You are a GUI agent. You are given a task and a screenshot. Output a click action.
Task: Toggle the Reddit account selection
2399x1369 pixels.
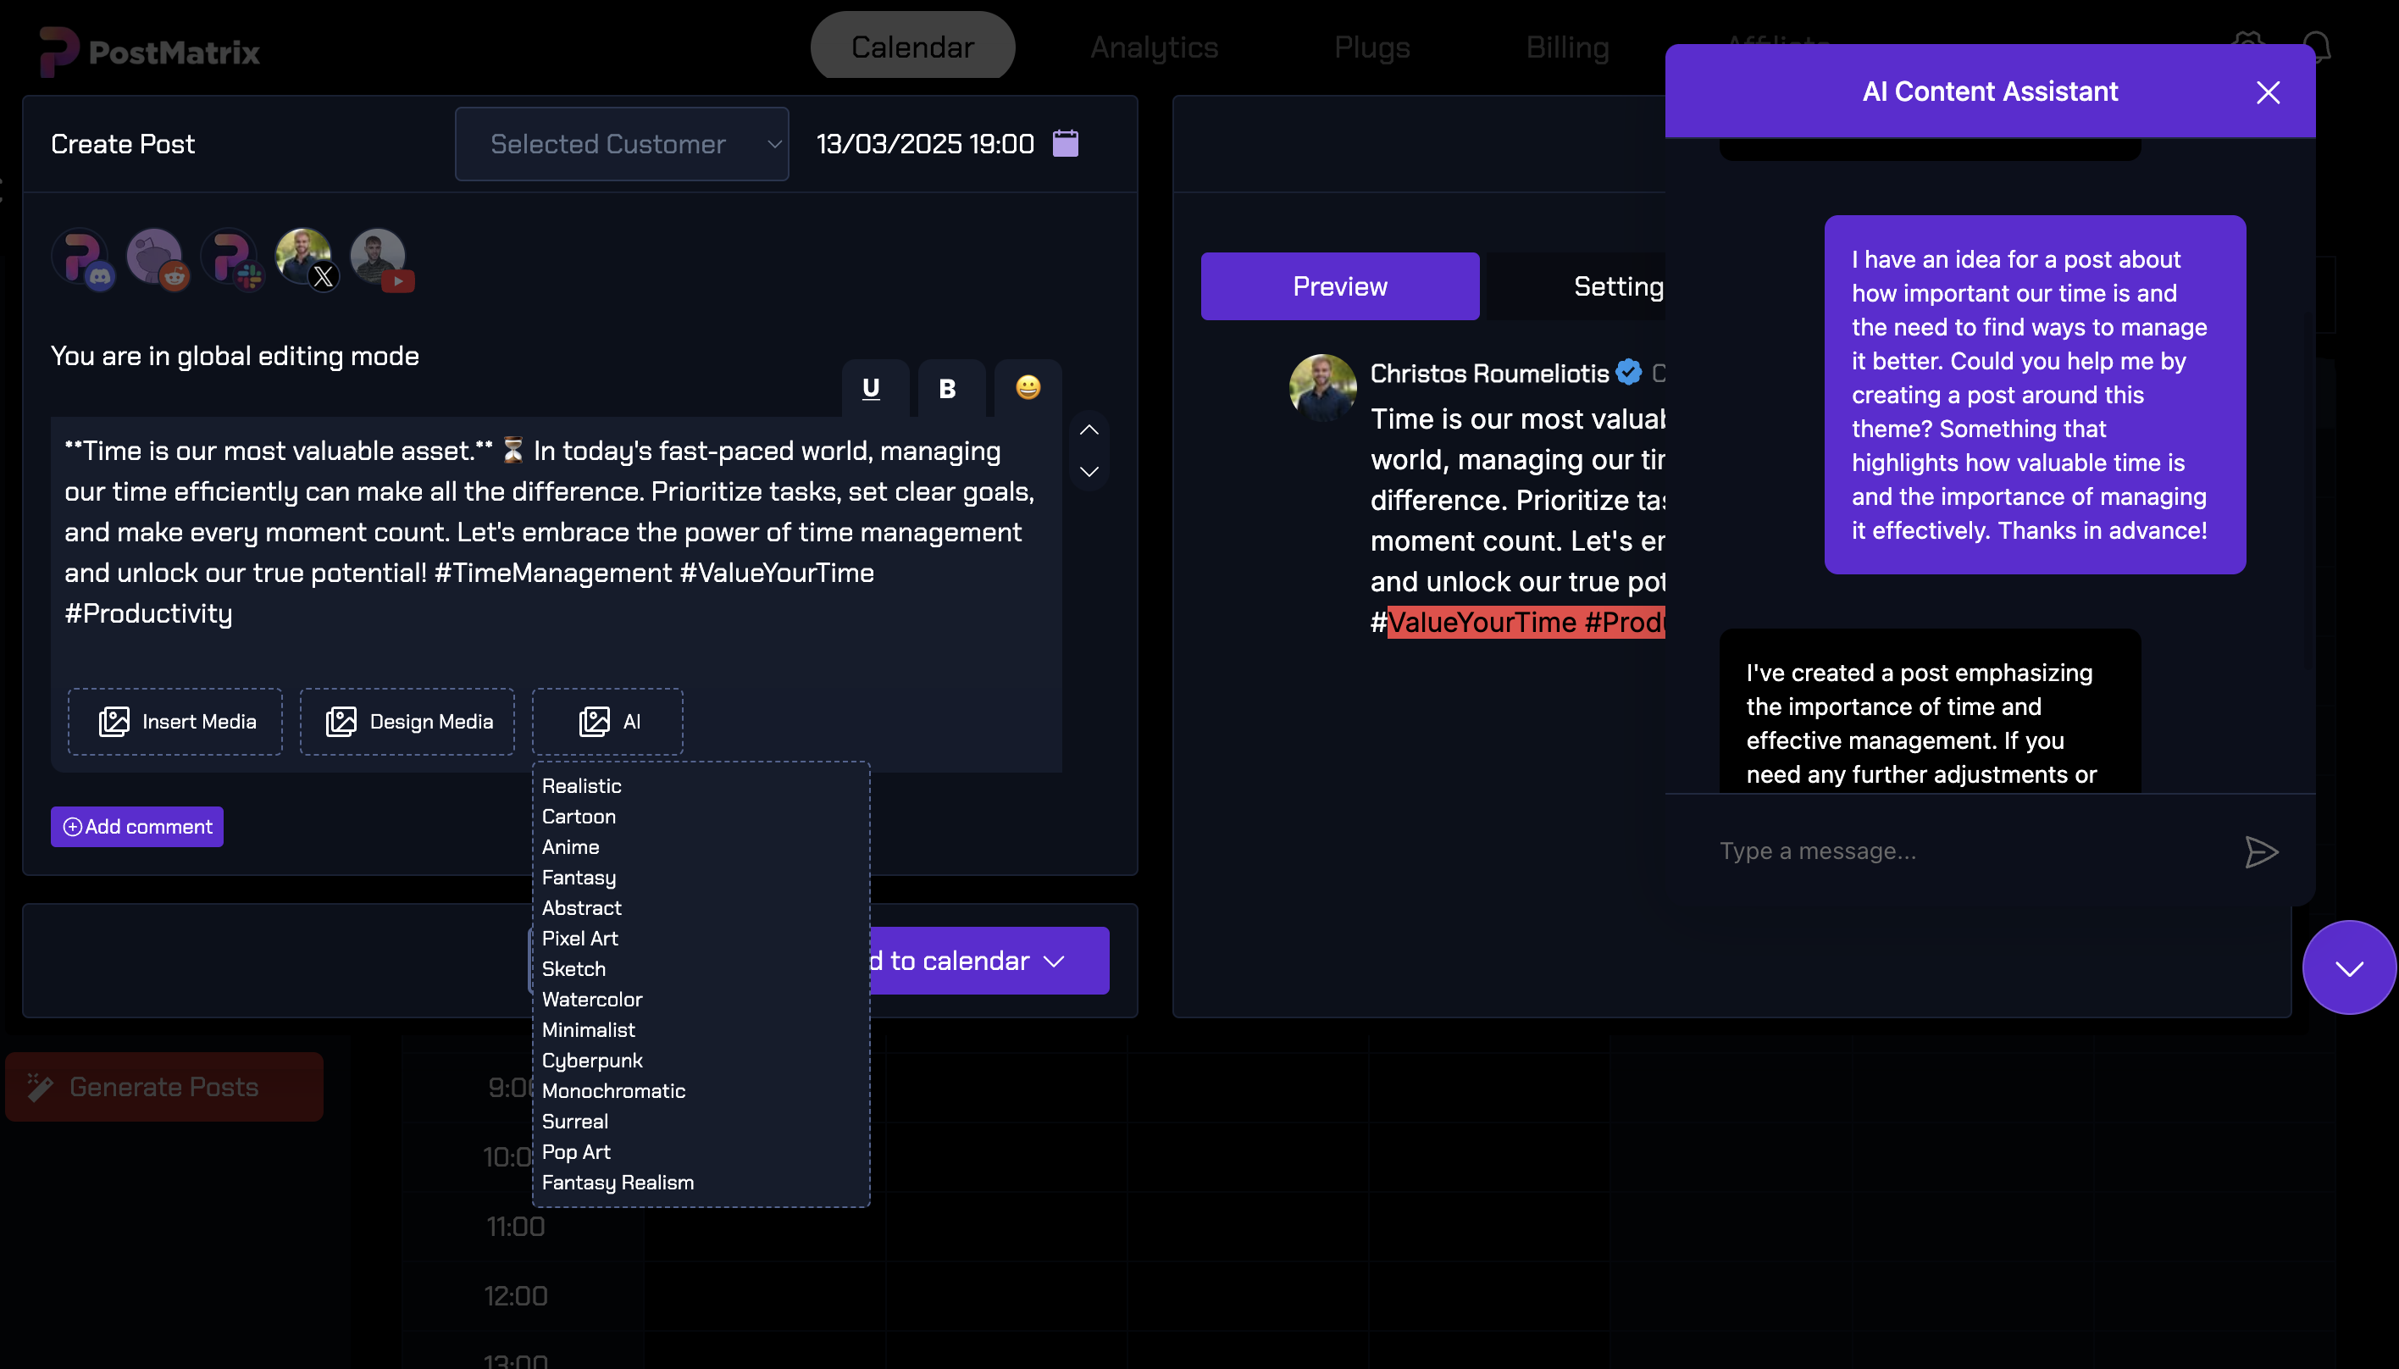(157, 258)
